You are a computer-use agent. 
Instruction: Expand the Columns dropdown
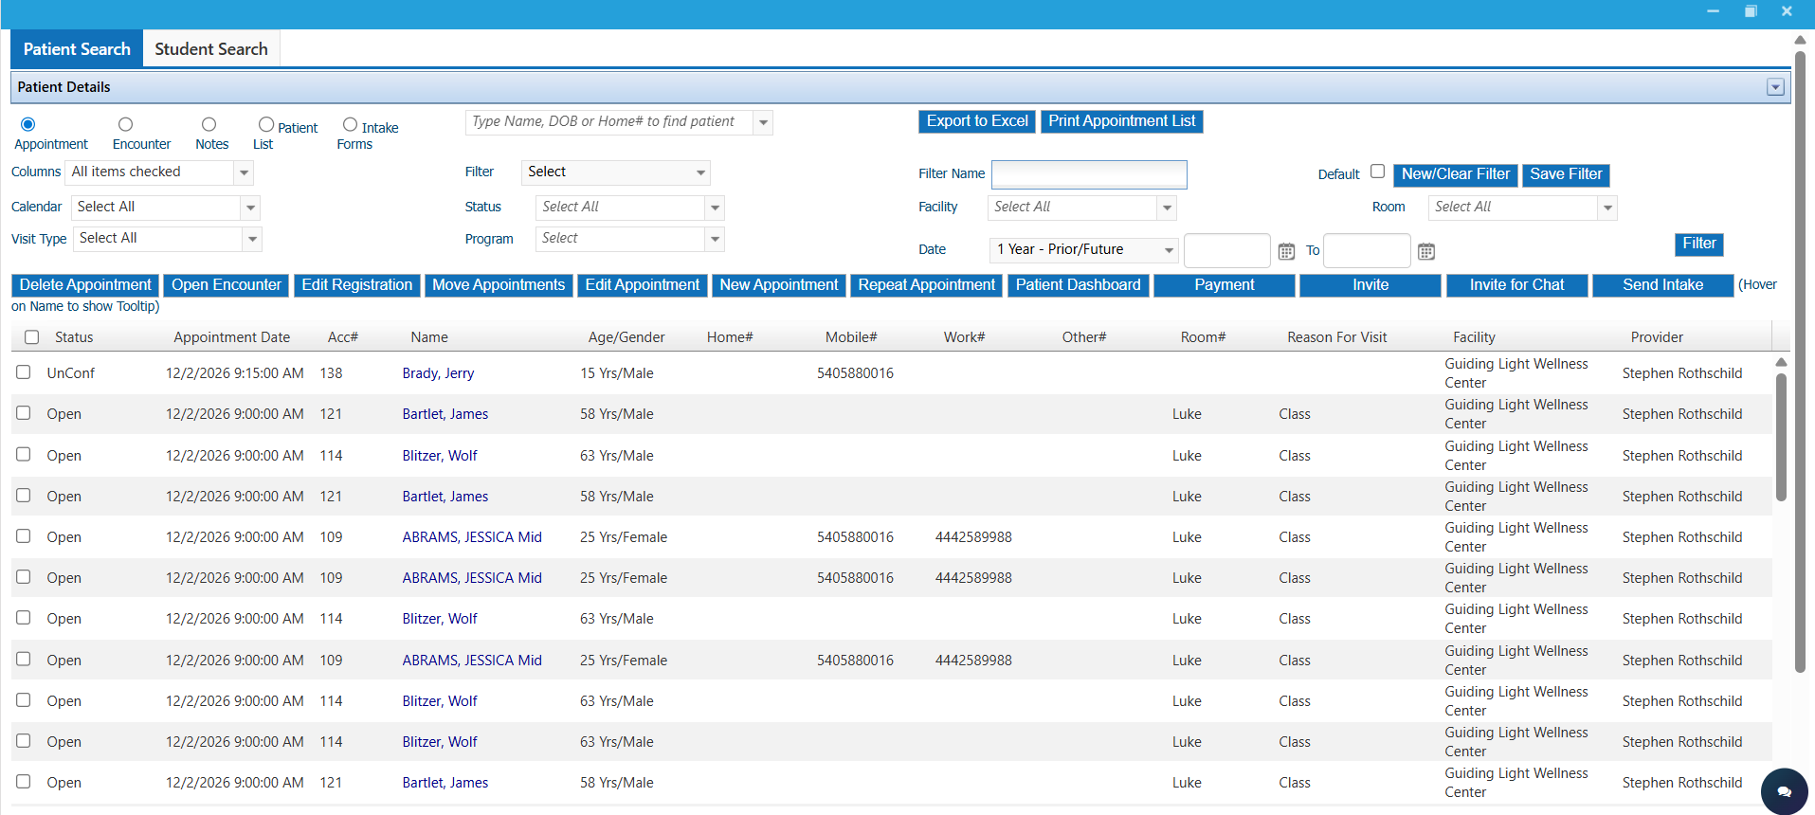click(x=244, y=172)
